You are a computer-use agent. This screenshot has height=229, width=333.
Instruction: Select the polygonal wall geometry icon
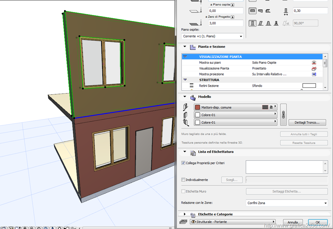point(268,11)
